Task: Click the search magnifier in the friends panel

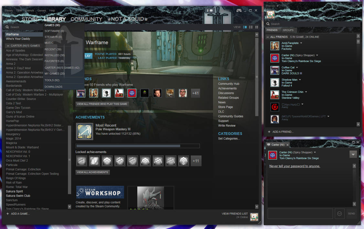Action: click(x=268, y=24)
